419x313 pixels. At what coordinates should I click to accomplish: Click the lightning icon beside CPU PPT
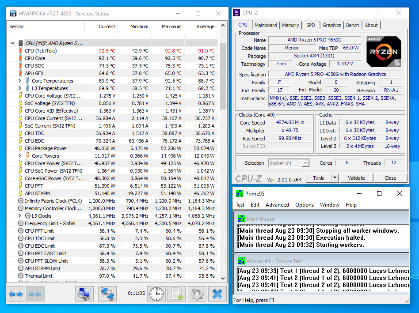21,186
